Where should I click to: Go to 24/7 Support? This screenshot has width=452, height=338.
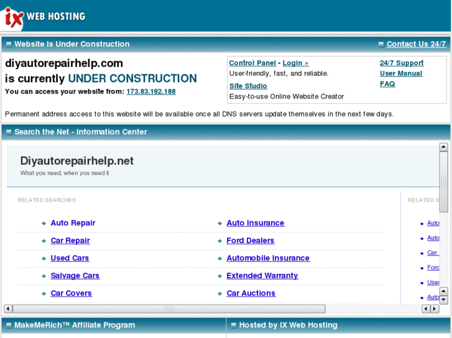coord(402,63)
